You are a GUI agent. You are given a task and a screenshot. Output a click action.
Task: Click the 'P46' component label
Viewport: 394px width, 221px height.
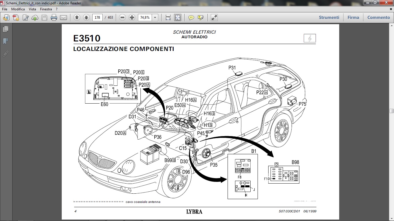tap(140, 110)
